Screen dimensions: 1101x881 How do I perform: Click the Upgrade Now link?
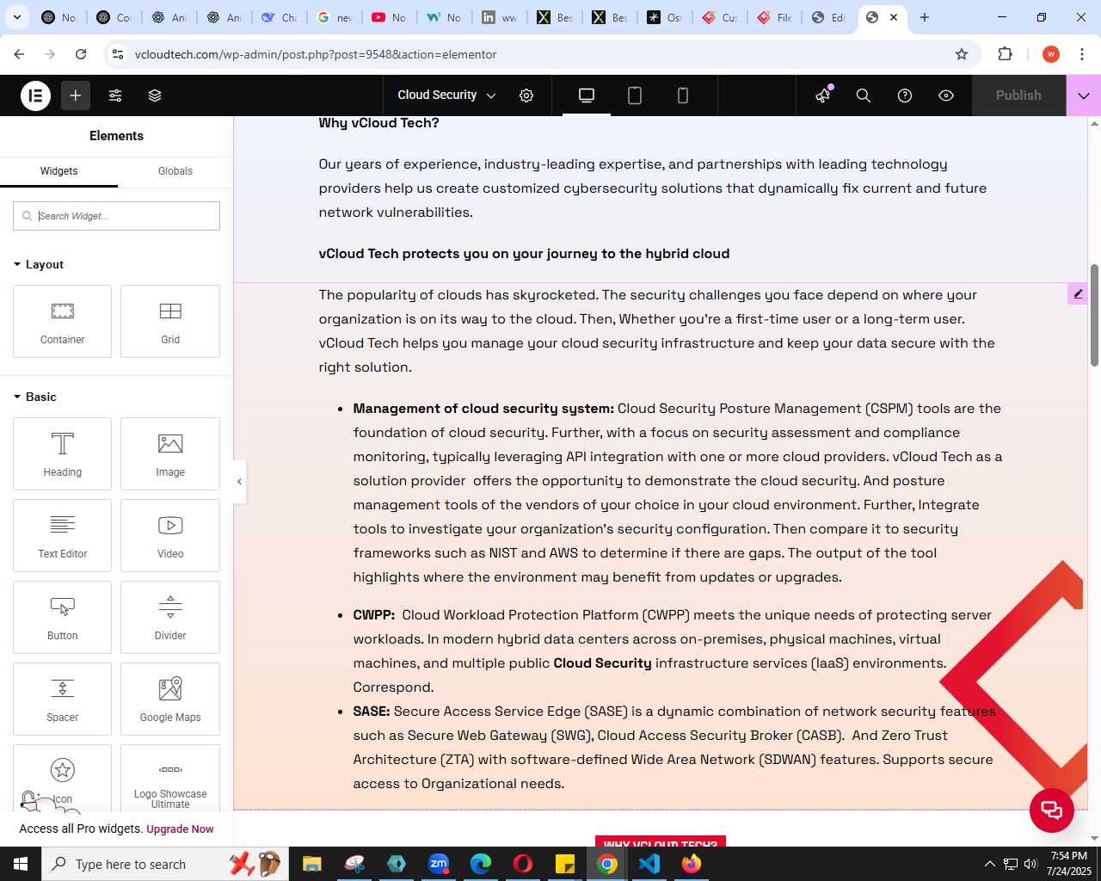(x=180, y=829)
